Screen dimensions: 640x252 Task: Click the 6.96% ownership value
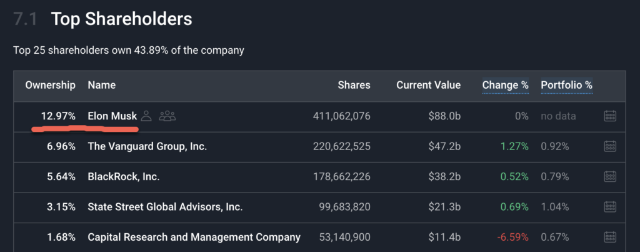coord(61,146)
